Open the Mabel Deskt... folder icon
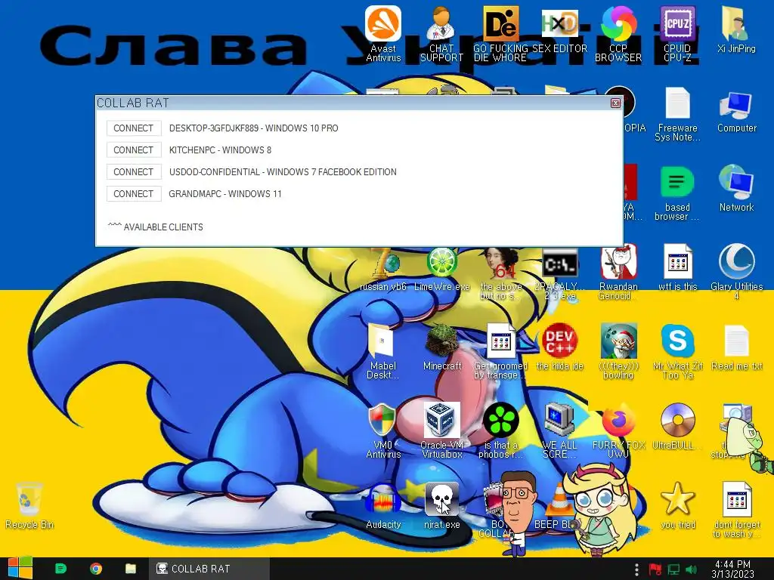The height and width of the screenshot is (580, 774). [x=383, y=351]
